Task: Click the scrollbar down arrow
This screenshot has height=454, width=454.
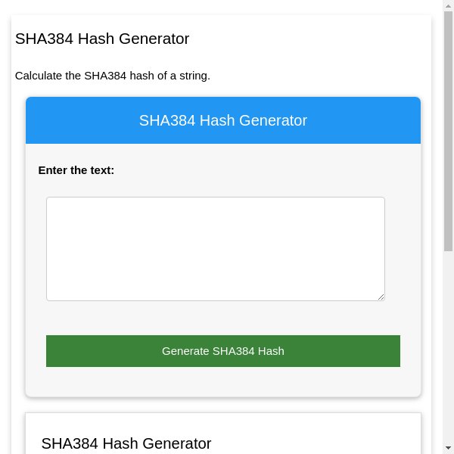Action: click(x=448, y=448)
